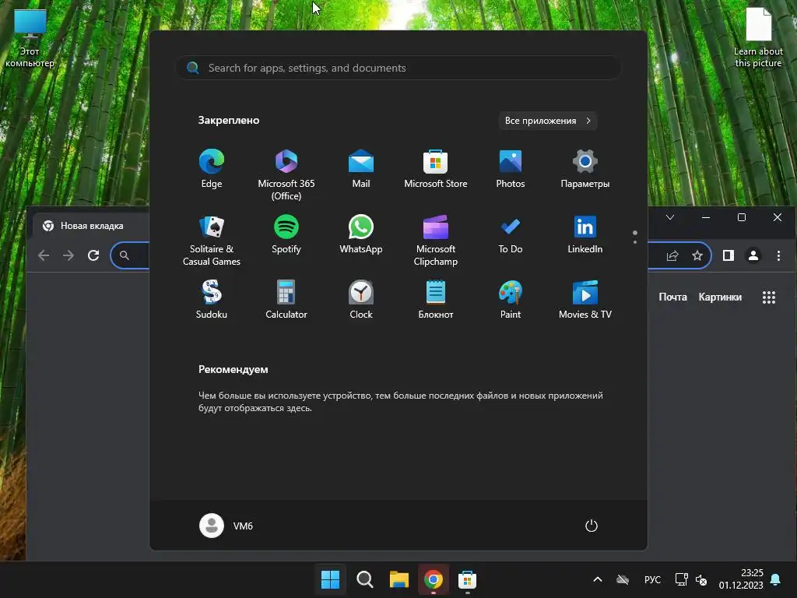Open Chrome profile avatar

click(x=753, y=255)
